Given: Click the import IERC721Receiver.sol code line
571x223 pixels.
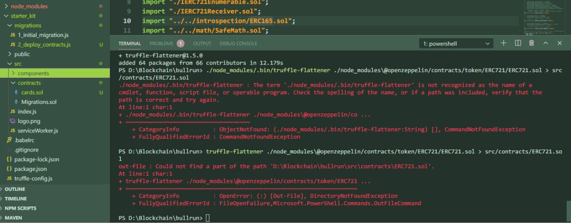Looking at the screenshot, I should (x=202, y=11).
